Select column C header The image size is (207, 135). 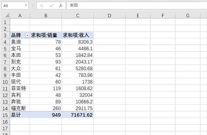(x=78, y=16)
